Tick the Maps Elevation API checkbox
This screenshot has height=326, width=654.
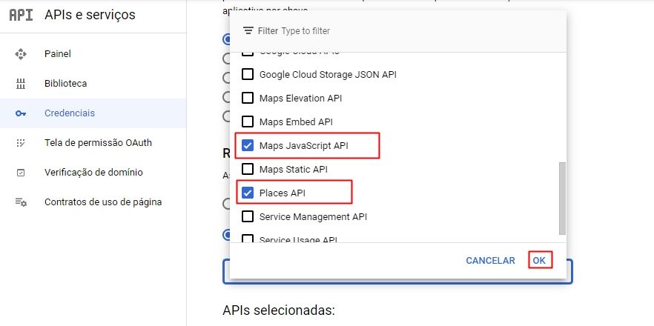(248, 98)
